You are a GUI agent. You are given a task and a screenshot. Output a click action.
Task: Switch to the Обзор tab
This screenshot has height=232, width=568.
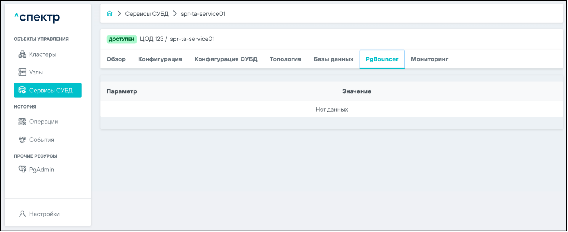(x=116, y=59)
